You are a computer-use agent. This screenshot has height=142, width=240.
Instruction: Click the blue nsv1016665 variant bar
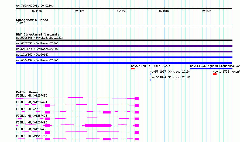(124, 57)
